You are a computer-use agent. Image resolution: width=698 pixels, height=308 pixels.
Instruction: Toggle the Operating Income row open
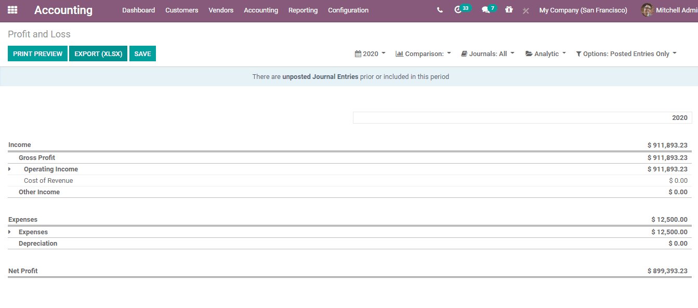point(9,169)
